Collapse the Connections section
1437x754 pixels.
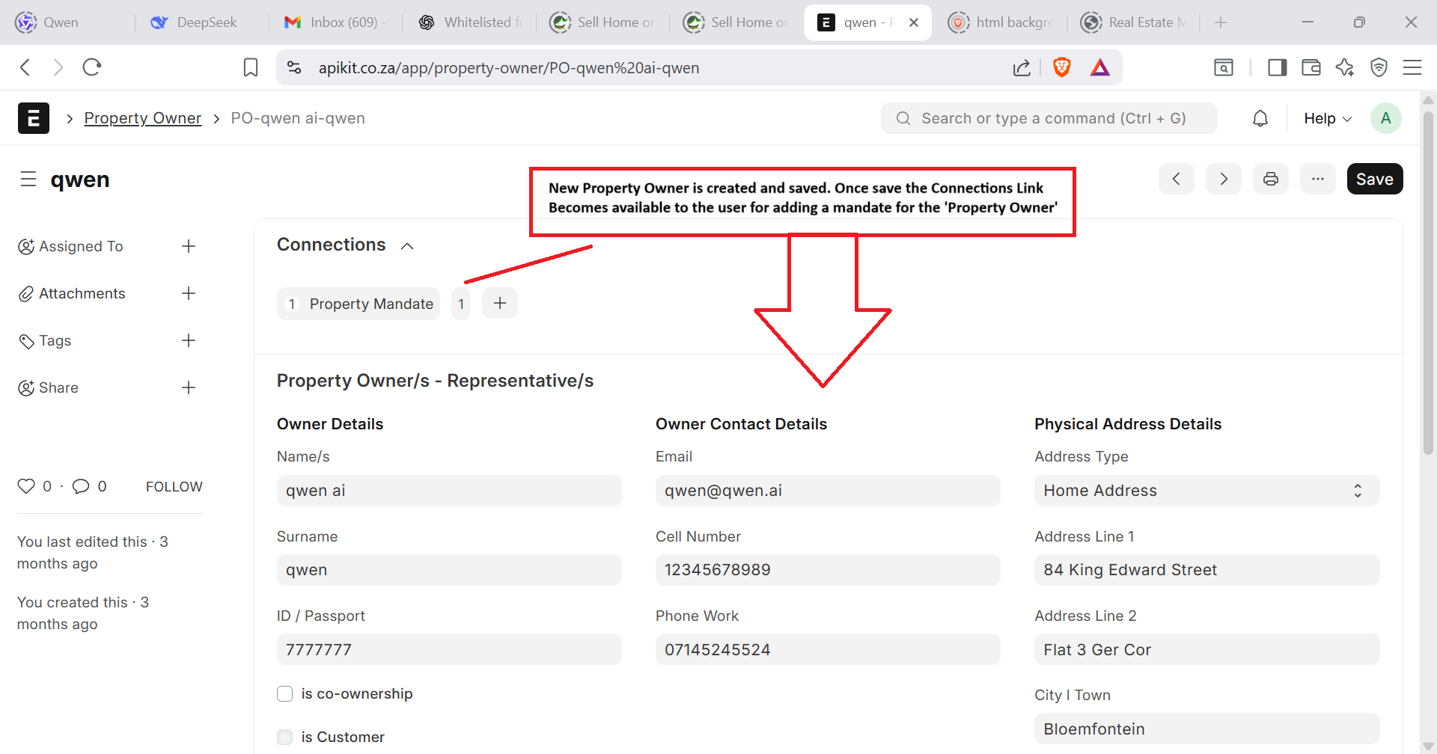pyautogui.click(x=407, y=246)
